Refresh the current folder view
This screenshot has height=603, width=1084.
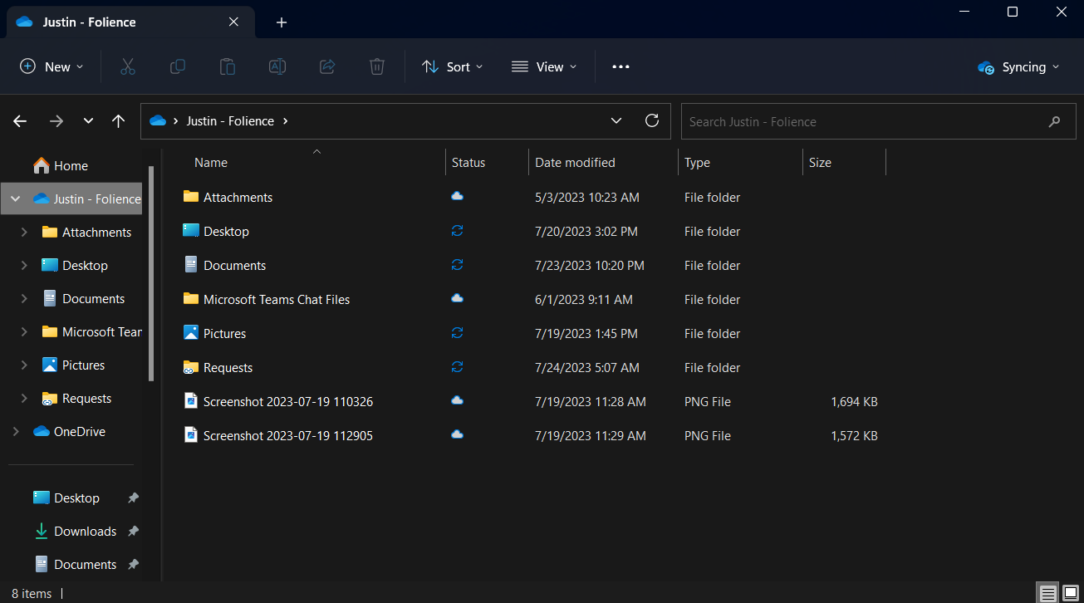click(652, 120)
